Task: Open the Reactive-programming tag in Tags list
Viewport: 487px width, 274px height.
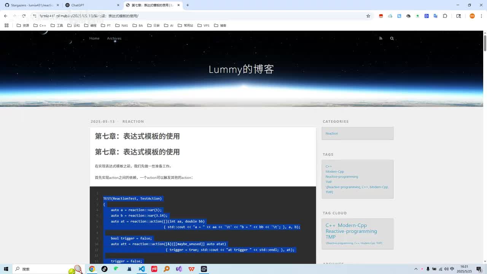Action: [342, 177]
